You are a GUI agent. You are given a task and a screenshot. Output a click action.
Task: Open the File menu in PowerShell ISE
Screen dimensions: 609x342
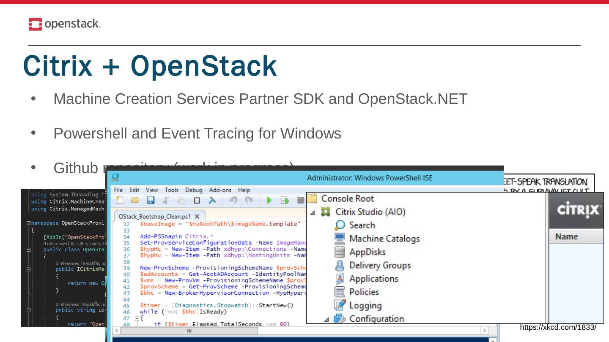pos(118,190)
